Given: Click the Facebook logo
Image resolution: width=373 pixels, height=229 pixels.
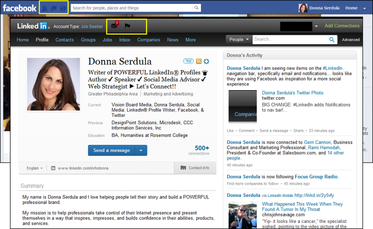Looking at the screenshot, I should point(19,8).
